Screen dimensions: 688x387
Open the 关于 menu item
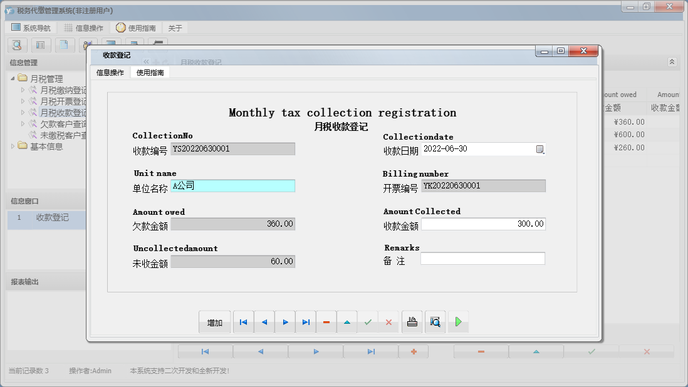(175, 28)
